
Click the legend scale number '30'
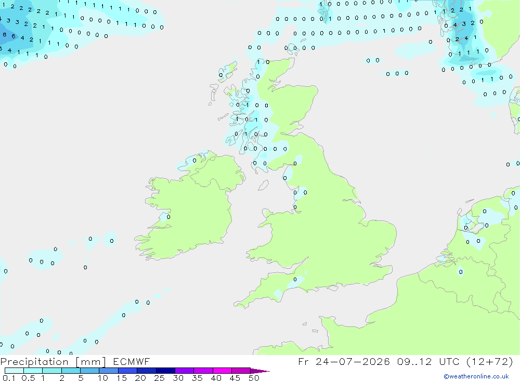[x=178, y=378]
